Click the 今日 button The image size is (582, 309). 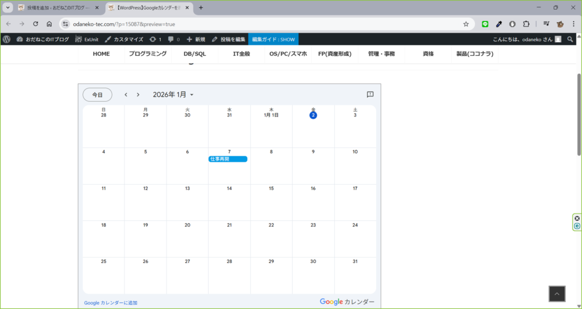97,95
